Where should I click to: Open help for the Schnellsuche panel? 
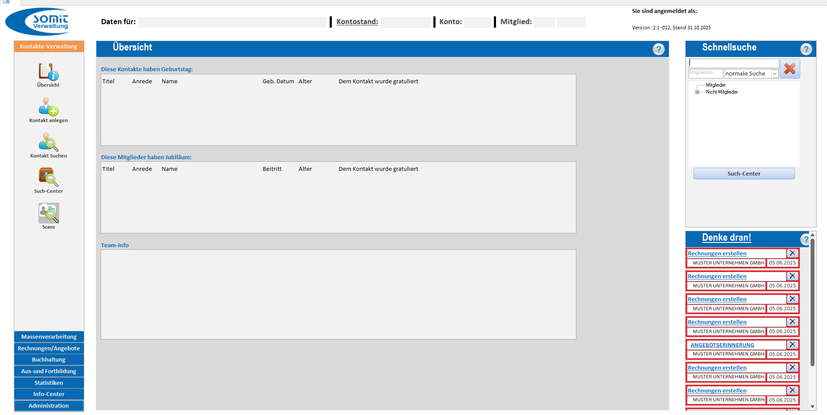tap(805, 49)
